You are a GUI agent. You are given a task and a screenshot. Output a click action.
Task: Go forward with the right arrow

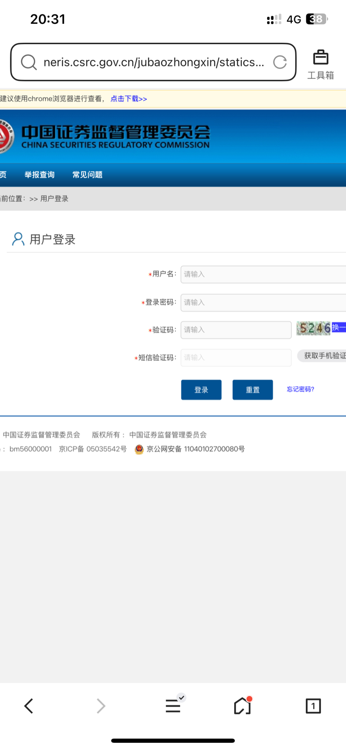(x=101, y=706)
